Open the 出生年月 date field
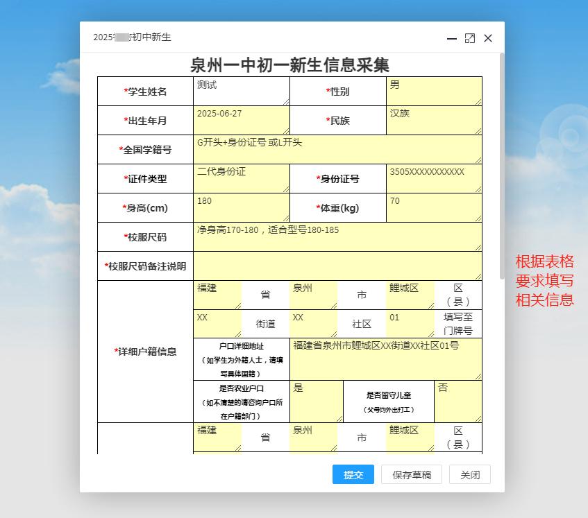The height and width of the screenshot is (518, 588). tap(241, 121)
